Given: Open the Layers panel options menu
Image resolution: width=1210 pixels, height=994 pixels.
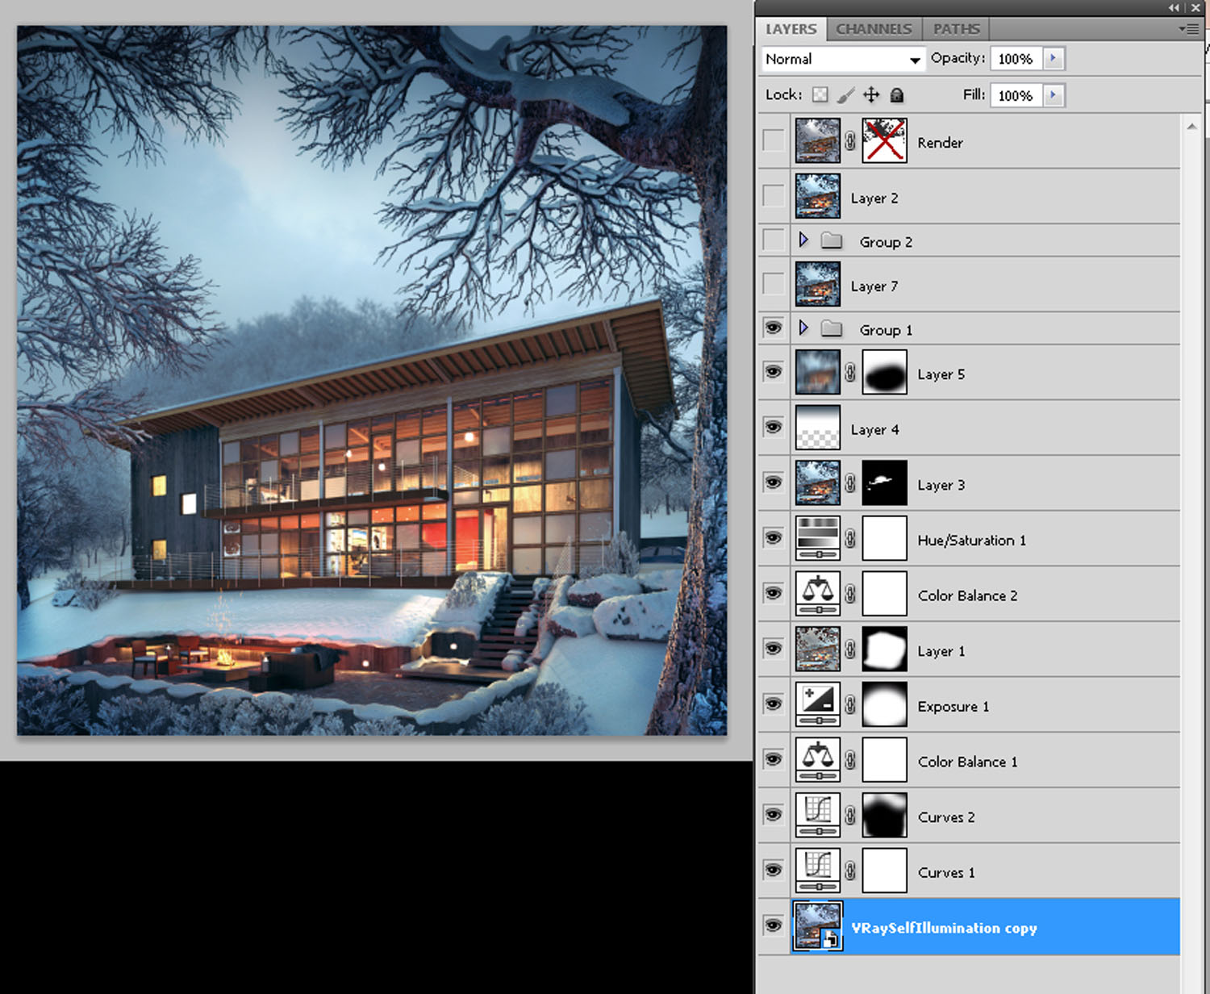Looking at the screenshot, I should tap(1188, 29).
